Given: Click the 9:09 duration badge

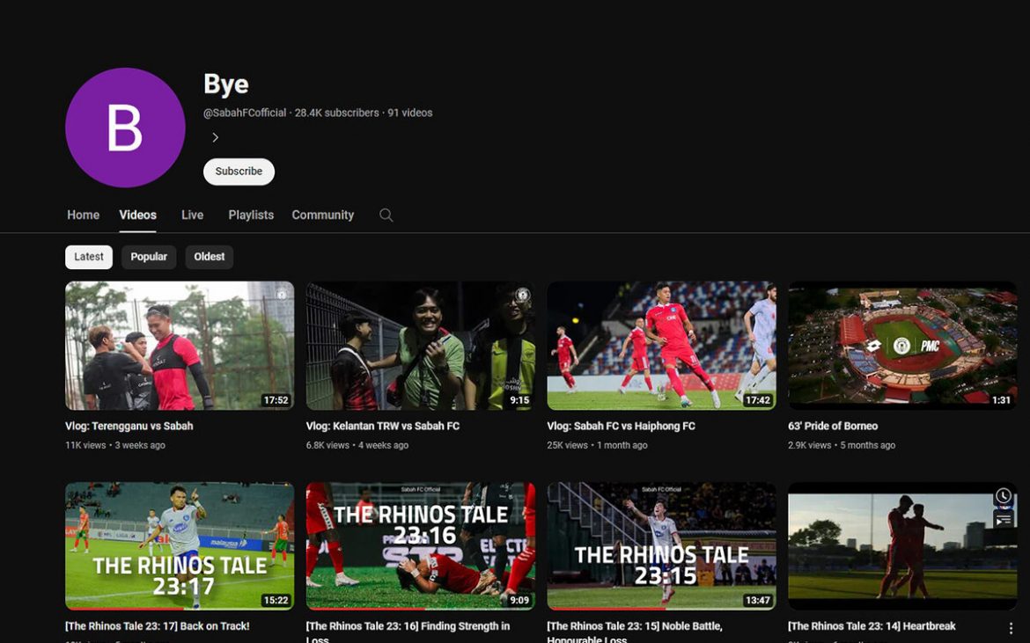Looking at the screenshot, I should click(519, 601).
